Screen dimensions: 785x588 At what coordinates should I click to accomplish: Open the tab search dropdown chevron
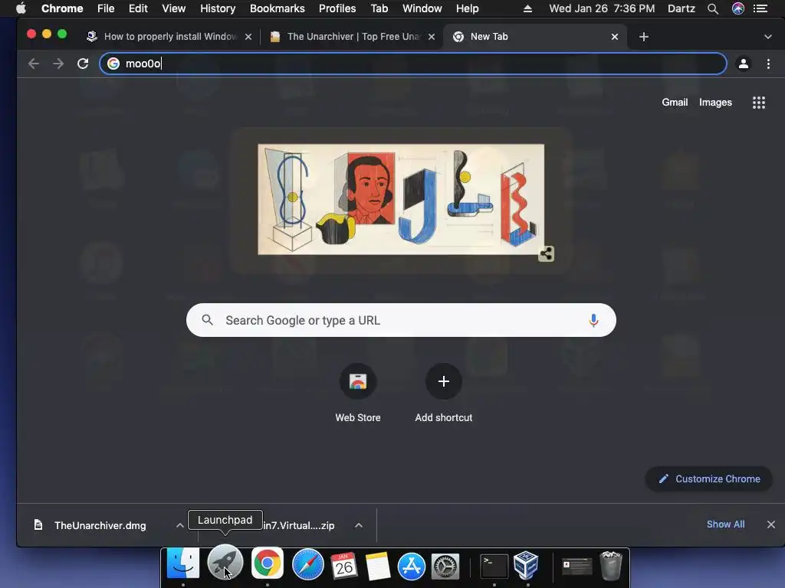click(x=768, y=37)
